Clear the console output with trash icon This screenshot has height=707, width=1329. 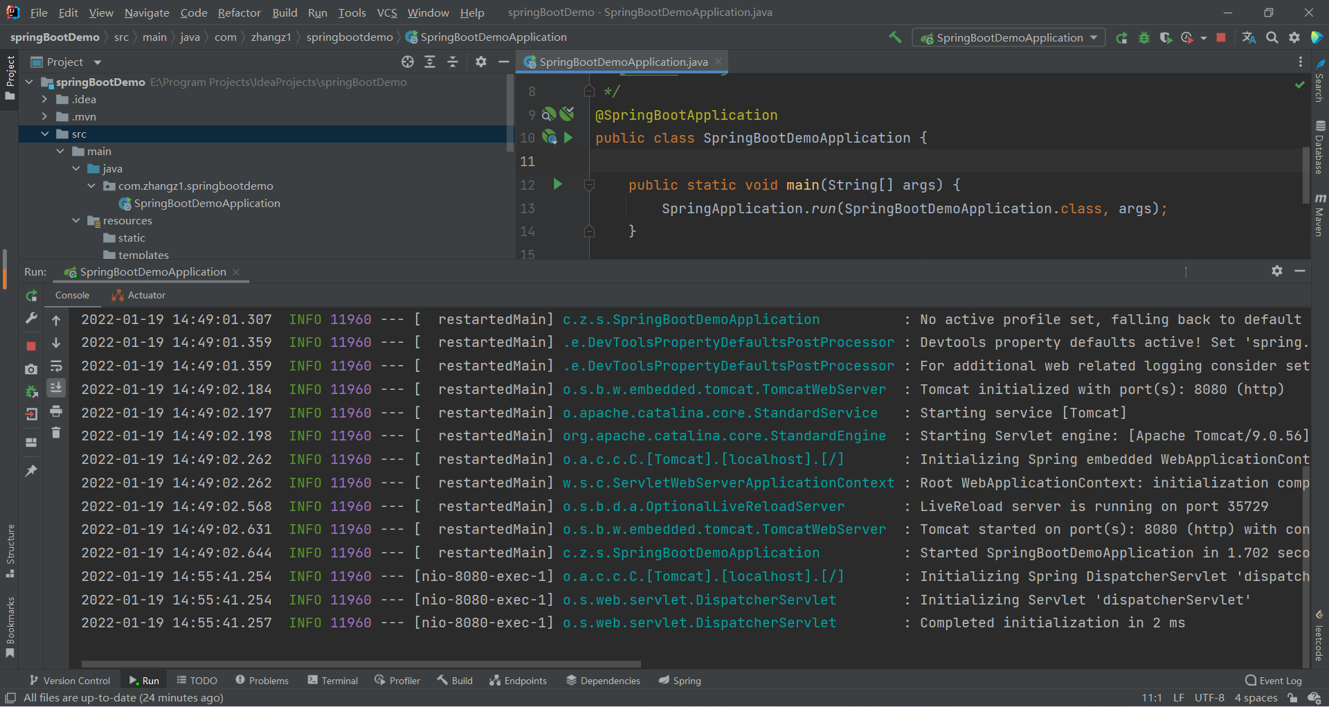[56, 433]
